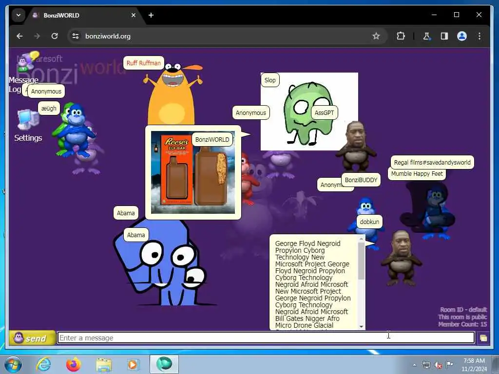Click the BonziBUDDY name label
This screenshot has width=499, height=374.
coord(361,180)
